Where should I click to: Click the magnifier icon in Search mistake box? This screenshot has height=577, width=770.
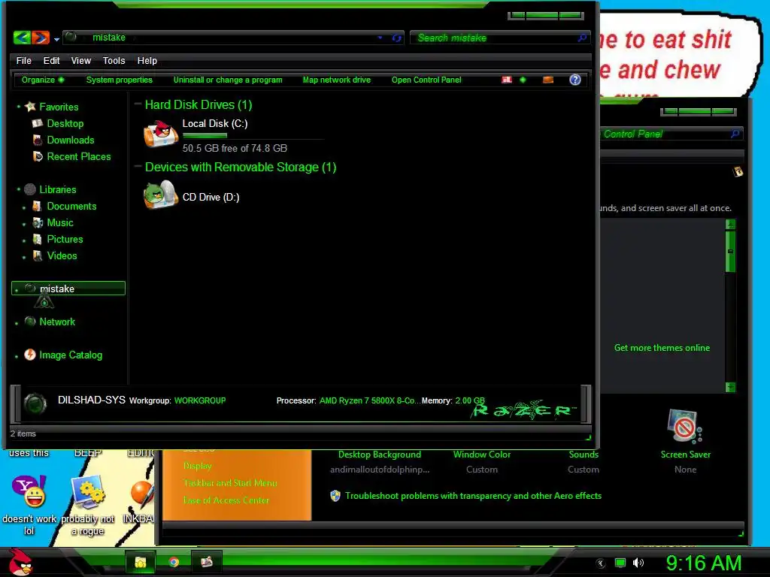tap(583, 38)
